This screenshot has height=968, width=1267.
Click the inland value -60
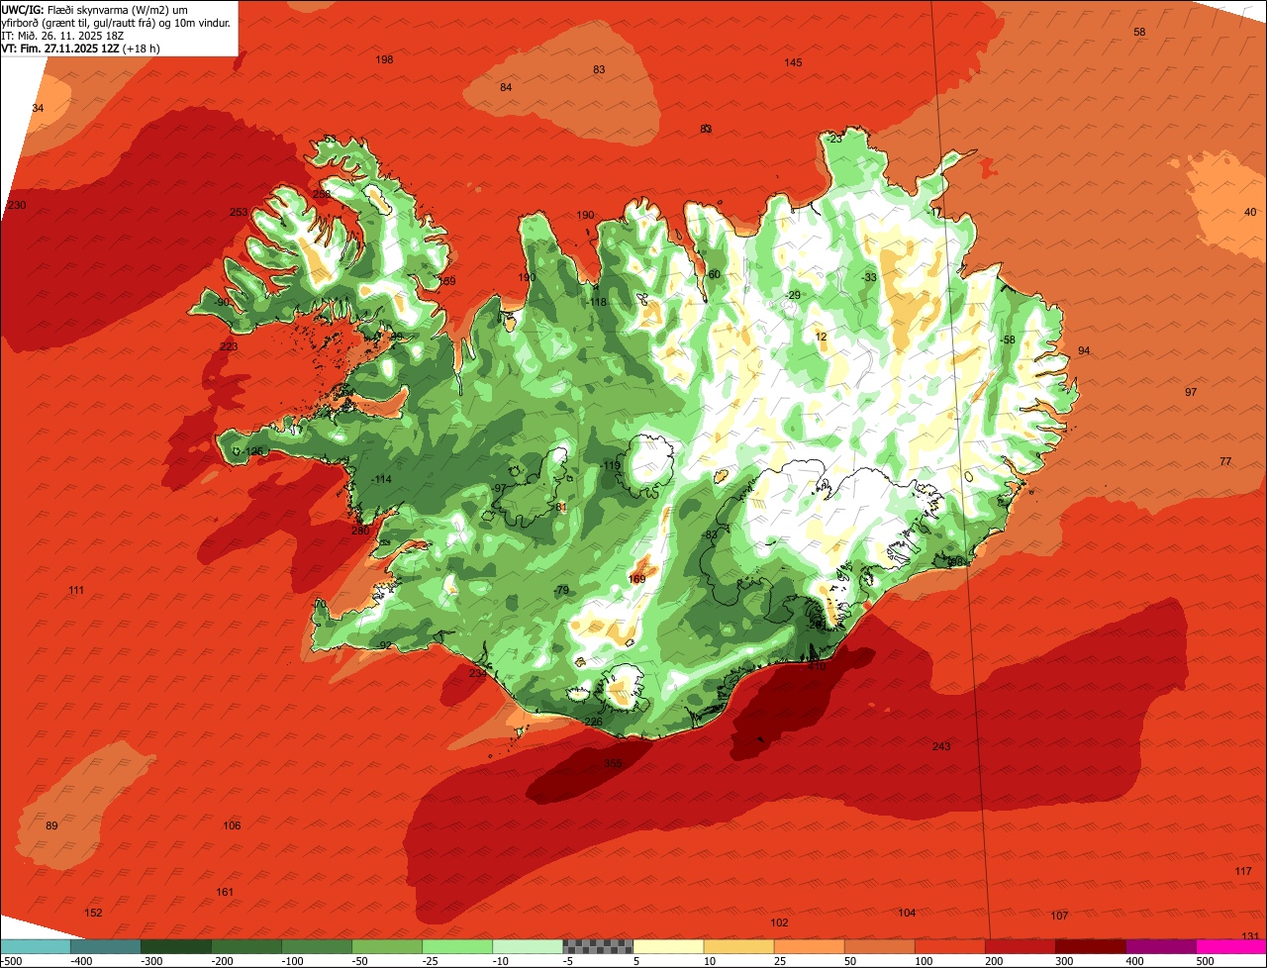point(712,275)
